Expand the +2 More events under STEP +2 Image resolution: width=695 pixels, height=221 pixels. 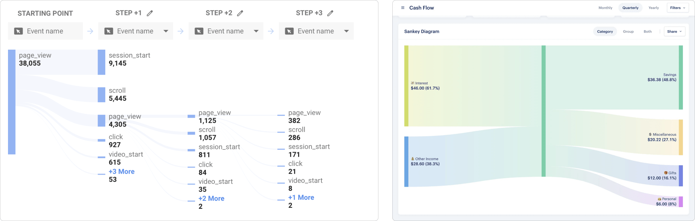pyautogui.click(x=211, y=198)
